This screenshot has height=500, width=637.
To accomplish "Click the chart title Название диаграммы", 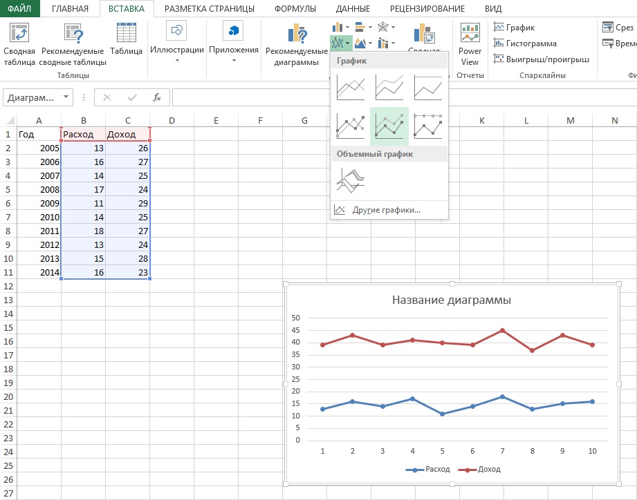I will 451,300.
